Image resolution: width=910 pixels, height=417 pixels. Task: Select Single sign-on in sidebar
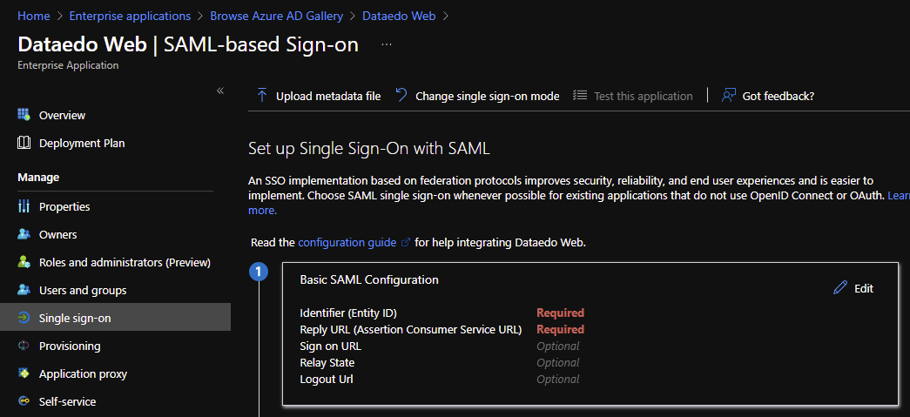(75, 318)
